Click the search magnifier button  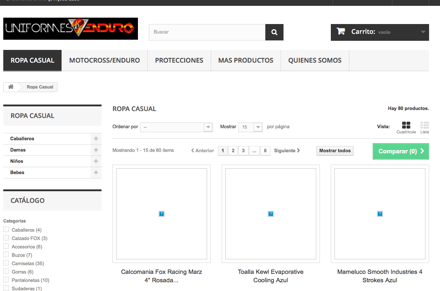click(x=274, y=32)
